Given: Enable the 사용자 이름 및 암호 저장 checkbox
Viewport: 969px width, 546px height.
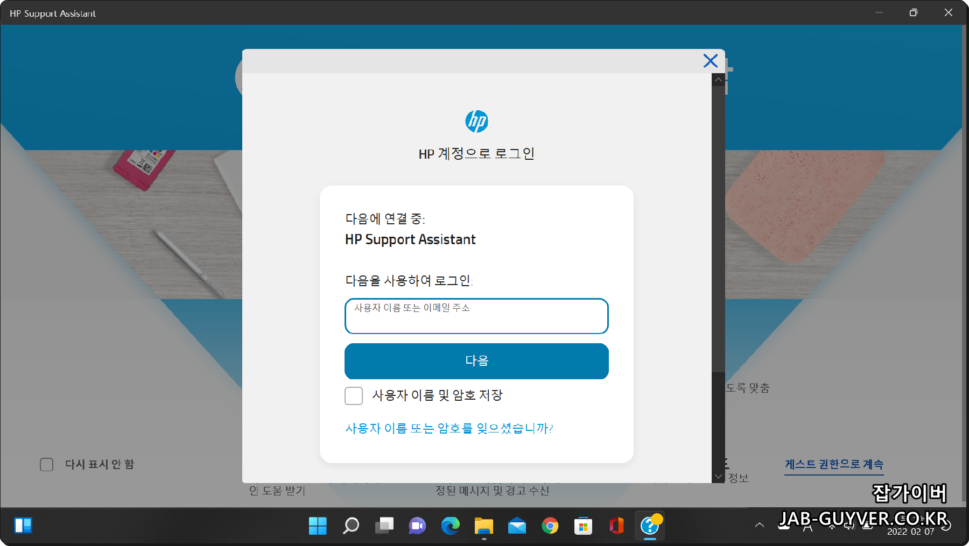Looking at the screenshot, I should 354,396.
